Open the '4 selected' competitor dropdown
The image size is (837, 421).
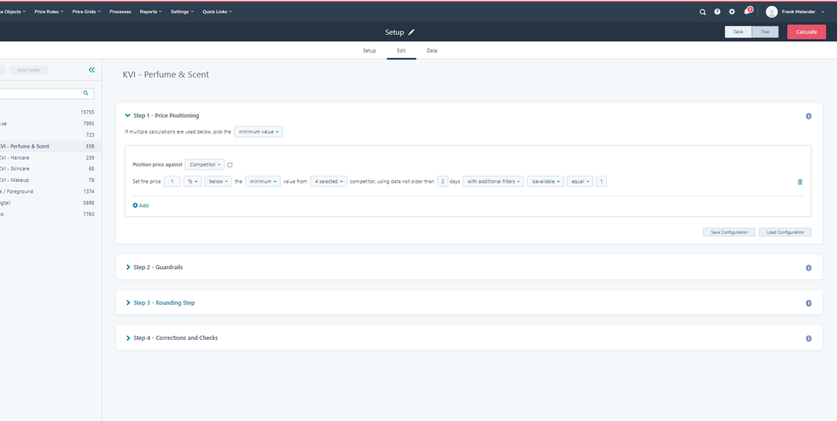tap(328, 182)
